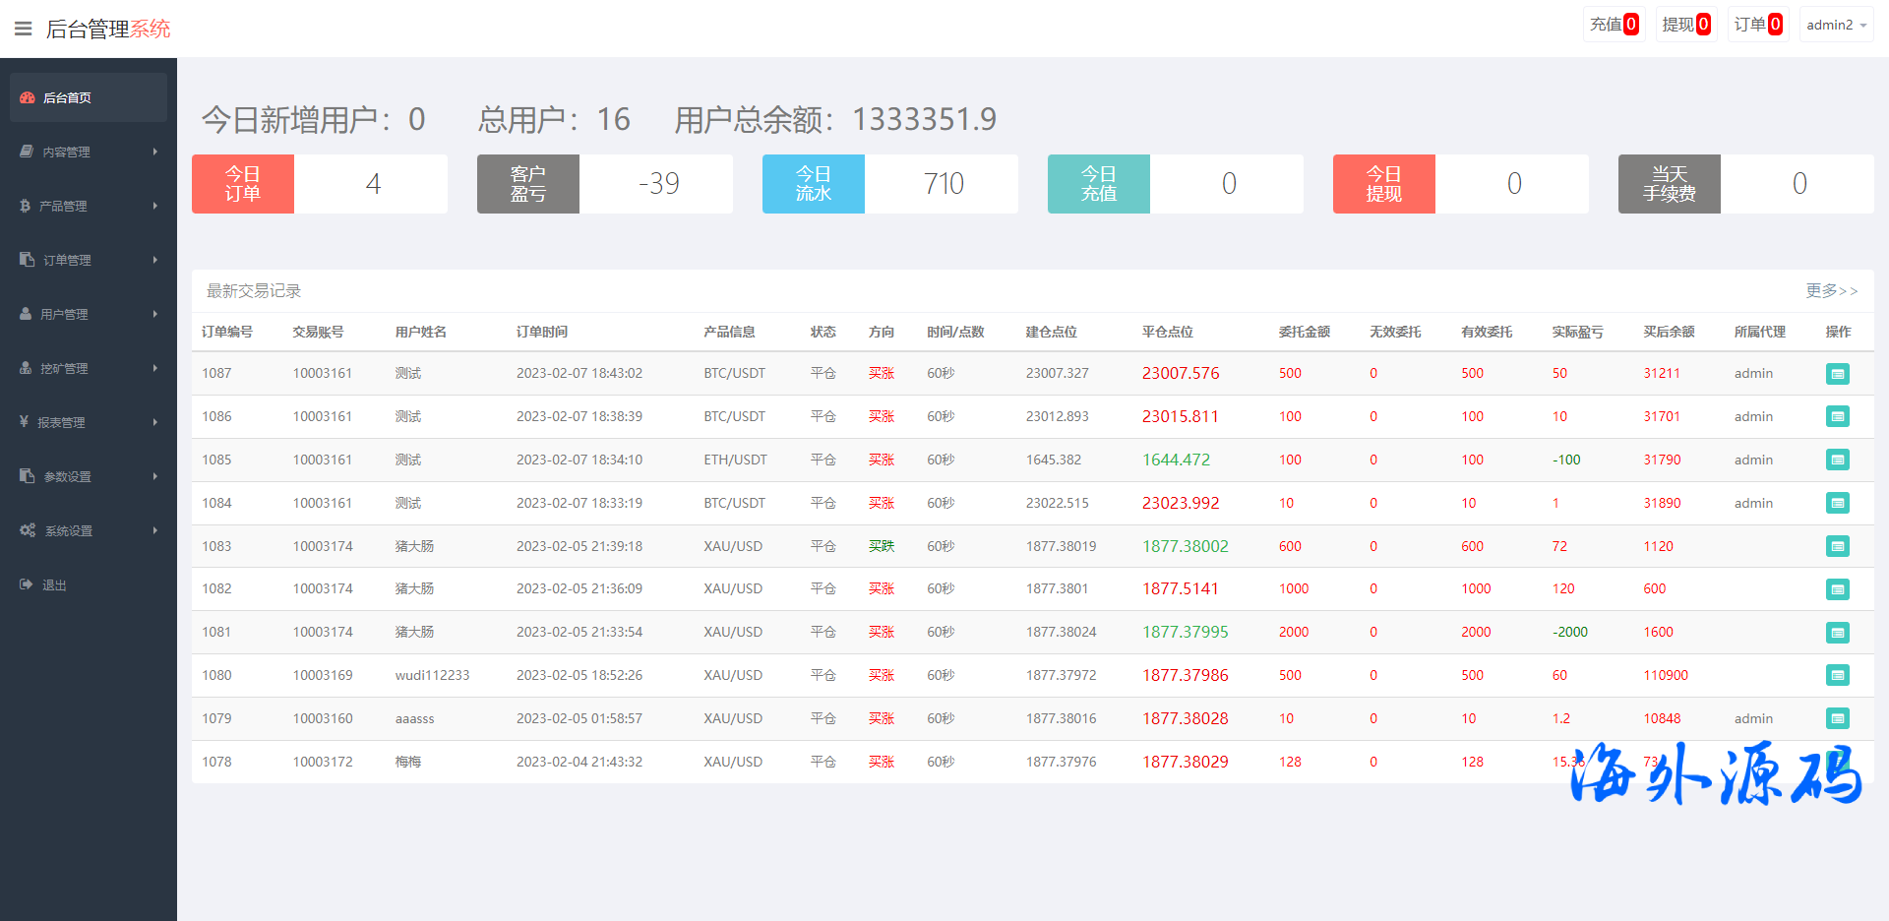Click the 充值 notification button

(x=1614, y=25)
